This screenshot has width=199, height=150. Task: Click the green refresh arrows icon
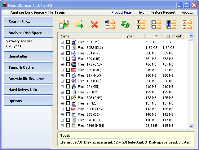point(125,24)
